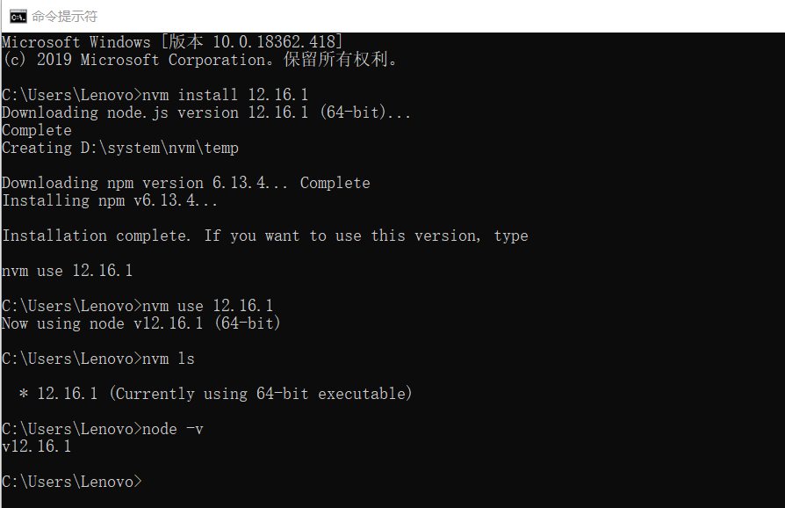Click the Command Prompt icon in title bar
Viewport: 785px width, 508px height.
[18, 17]
